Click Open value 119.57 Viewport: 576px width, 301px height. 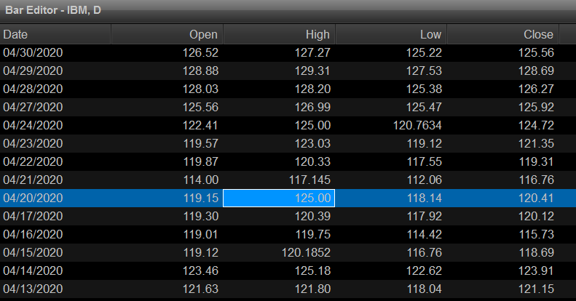[x=200, y=143]
